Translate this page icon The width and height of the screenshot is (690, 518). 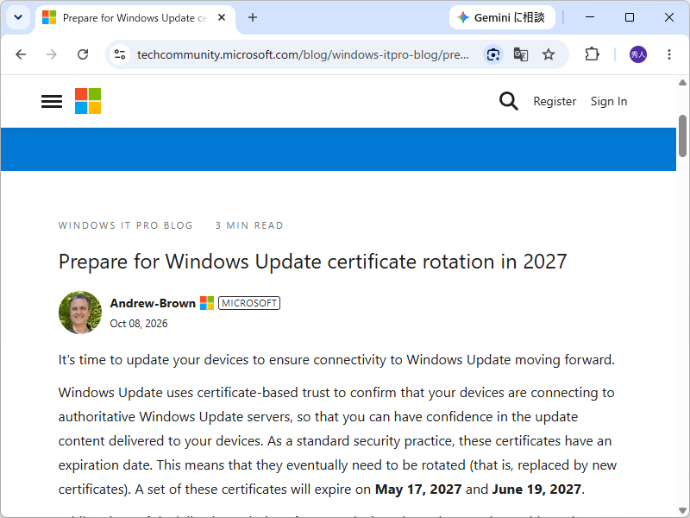[521, 54]
